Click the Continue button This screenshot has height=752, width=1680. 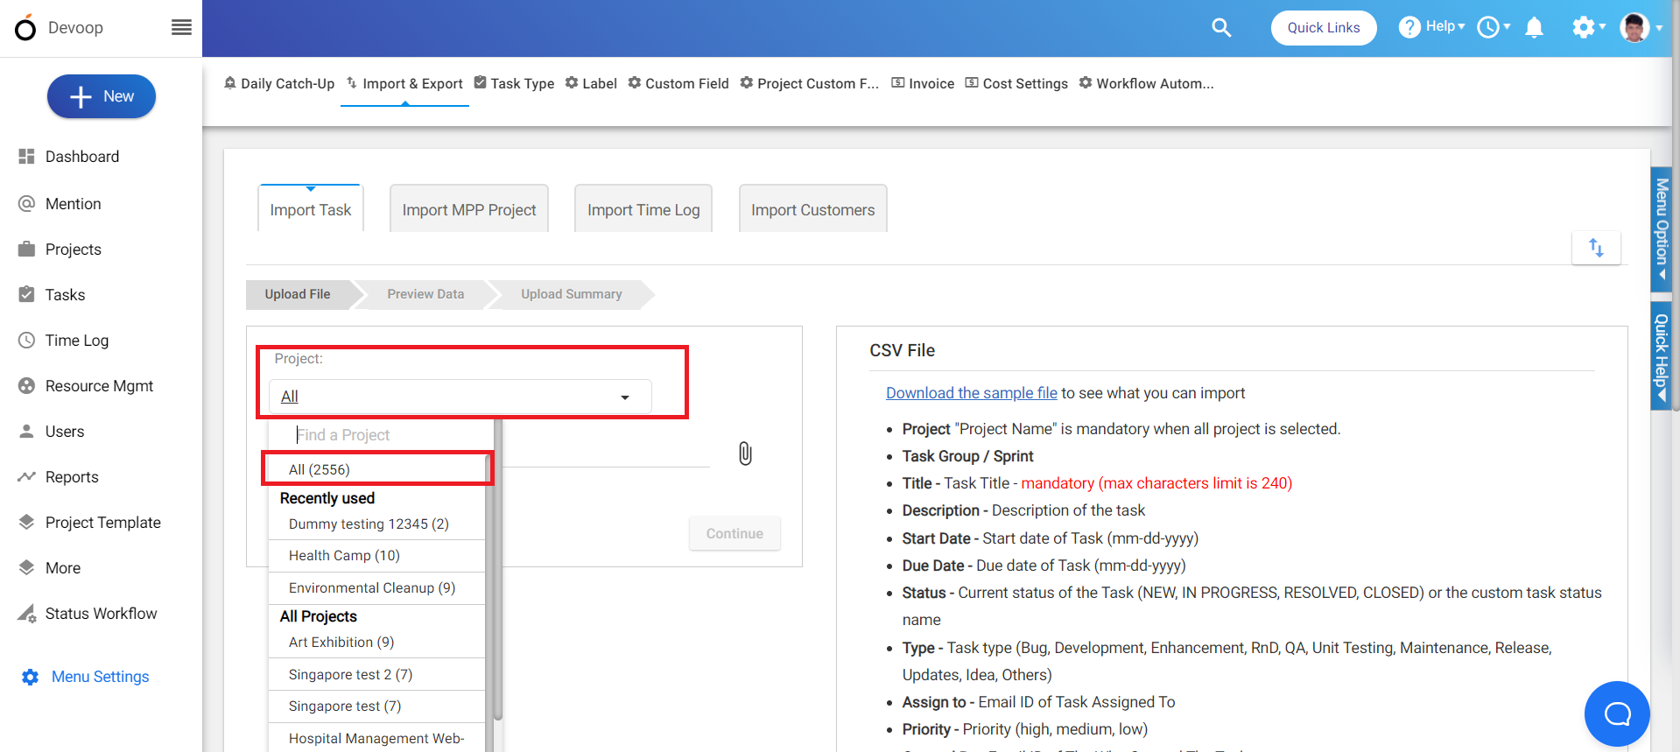pyautogui.click(x=735, y=533)
